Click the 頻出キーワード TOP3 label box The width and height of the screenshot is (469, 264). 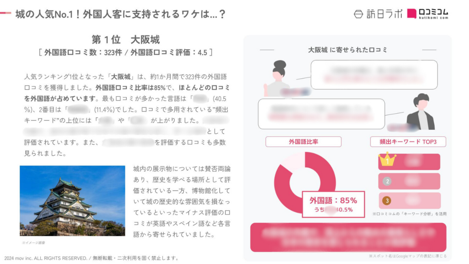tap(408, 142)
